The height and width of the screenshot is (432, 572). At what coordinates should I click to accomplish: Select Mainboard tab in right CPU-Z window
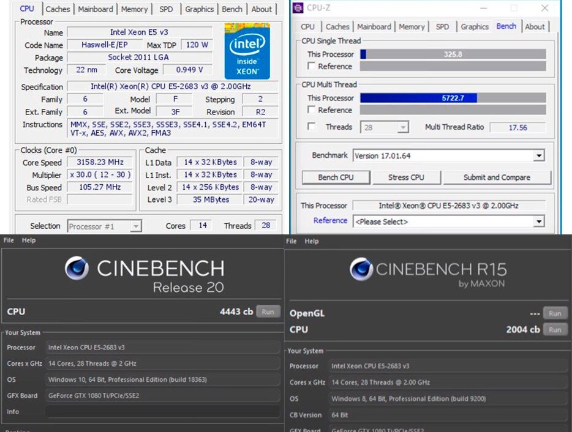(x=374, y=26)
